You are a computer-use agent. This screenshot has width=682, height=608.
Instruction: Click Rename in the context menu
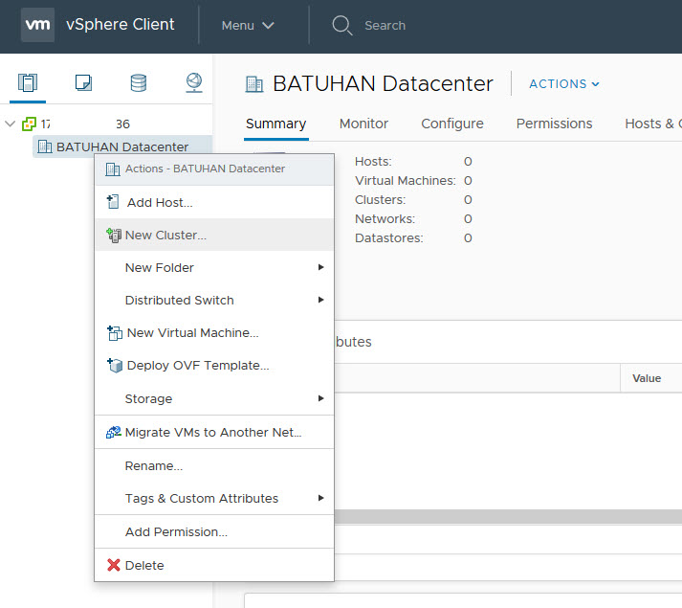click(153, 466)
